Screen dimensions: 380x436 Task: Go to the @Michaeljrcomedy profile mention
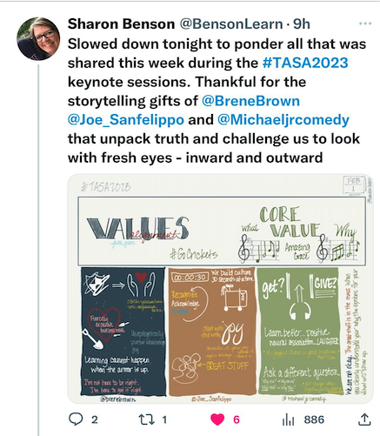click(x=283, y=120)
